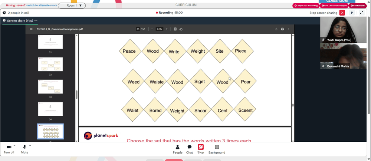Open call settings gear icon

click(x=4, y=13)
